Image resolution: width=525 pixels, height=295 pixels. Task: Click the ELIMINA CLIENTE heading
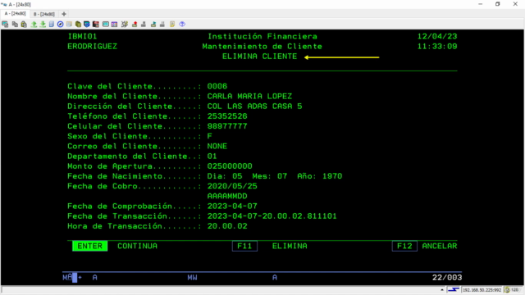259,57
